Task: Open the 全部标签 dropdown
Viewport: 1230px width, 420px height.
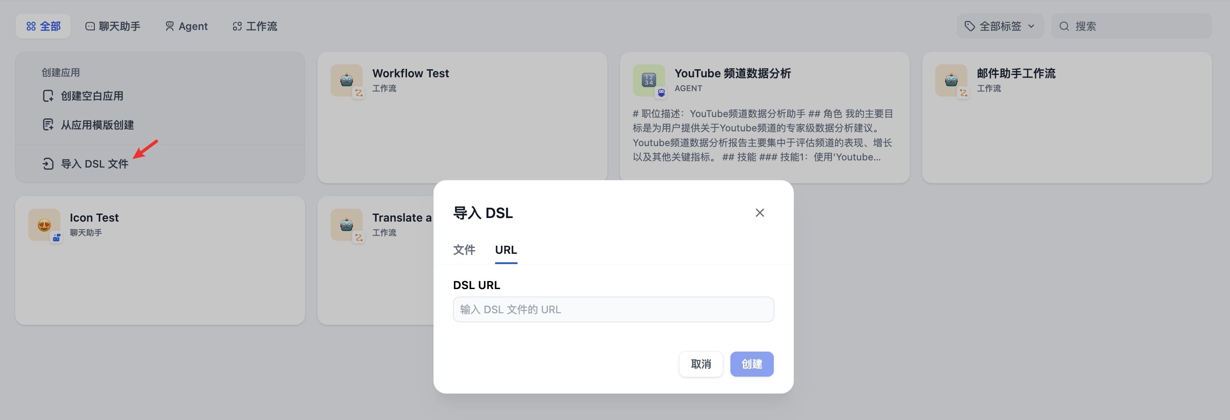Action: point(1001,26)
